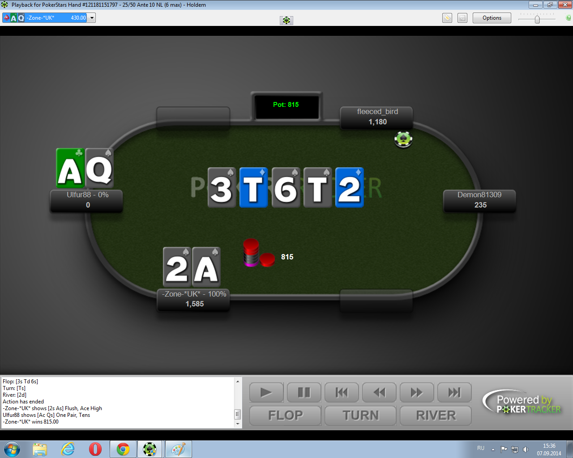Click the hand log scrollbar down arrow
573x458 pixels.
(x=238, y=424)
